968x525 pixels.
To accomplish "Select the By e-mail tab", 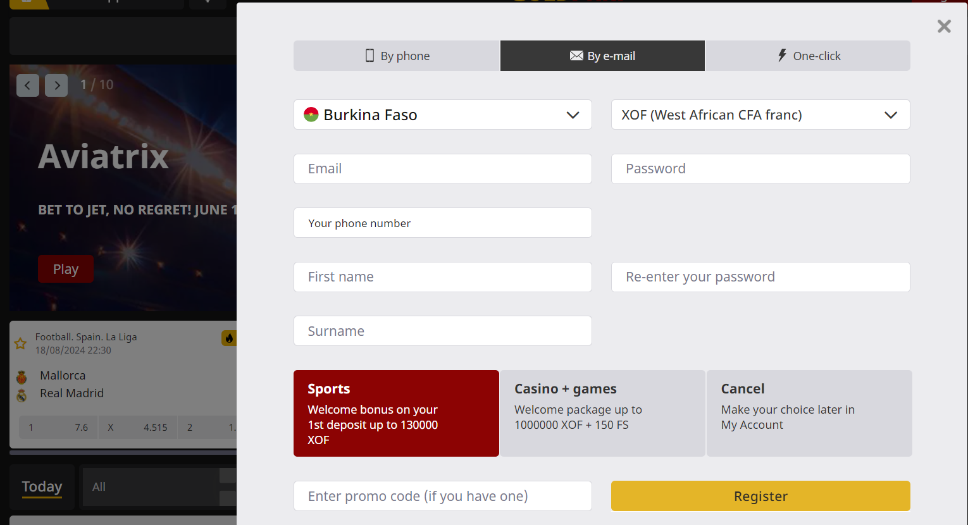I will coord(602,56).
